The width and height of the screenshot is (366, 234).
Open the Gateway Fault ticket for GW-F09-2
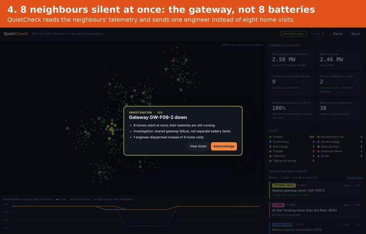click(316, 190)
